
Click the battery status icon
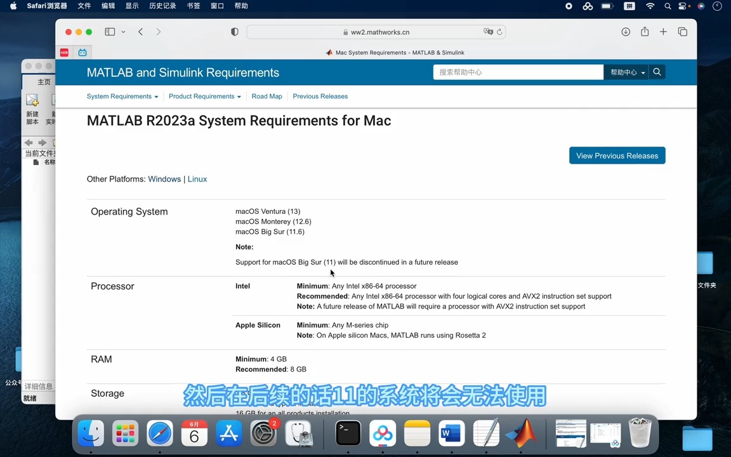coord(607,6)
